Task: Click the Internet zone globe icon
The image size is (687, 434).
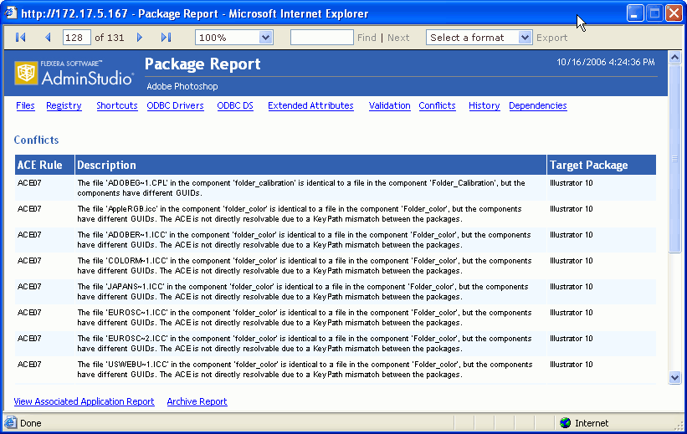Action: tap(565, 423)
